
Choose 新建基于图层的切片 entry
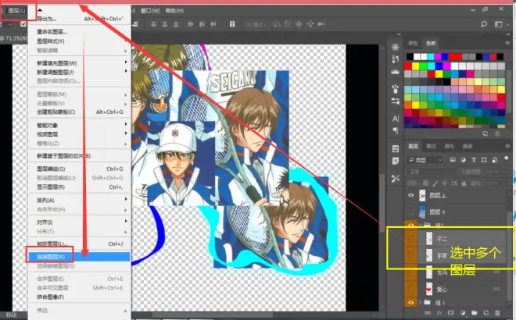pyautogui.click(x=79, y=156)
